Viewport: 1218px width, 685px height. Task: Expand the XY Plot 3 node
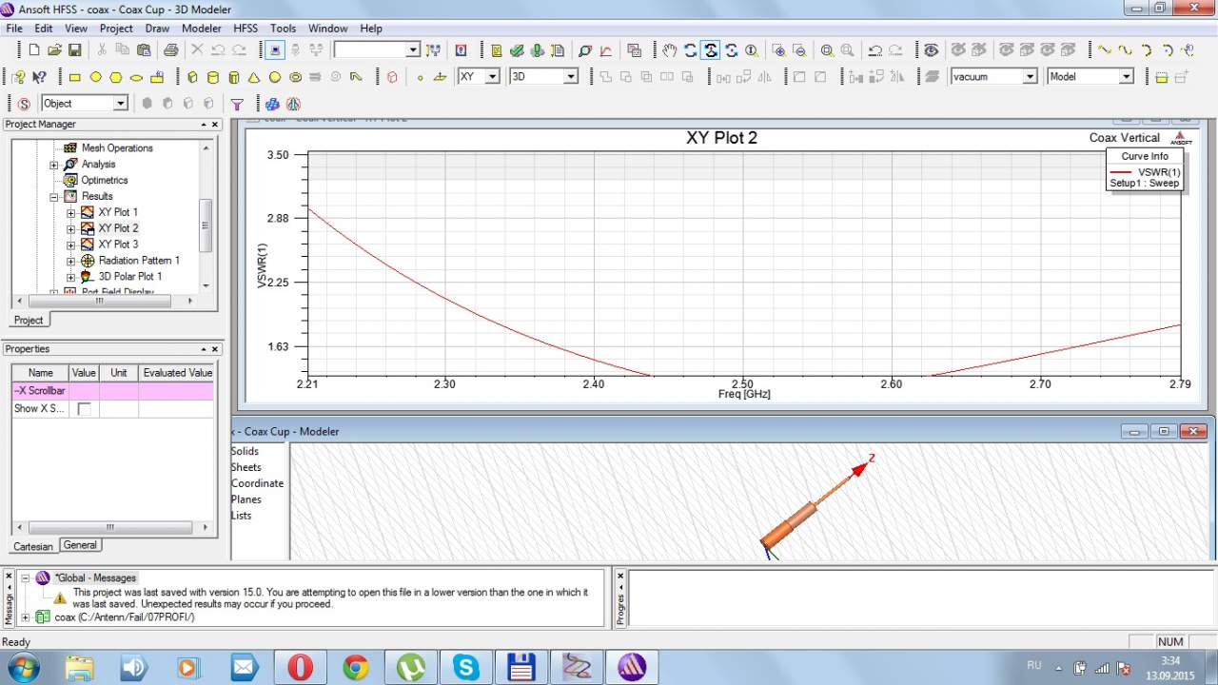[70, 245]
